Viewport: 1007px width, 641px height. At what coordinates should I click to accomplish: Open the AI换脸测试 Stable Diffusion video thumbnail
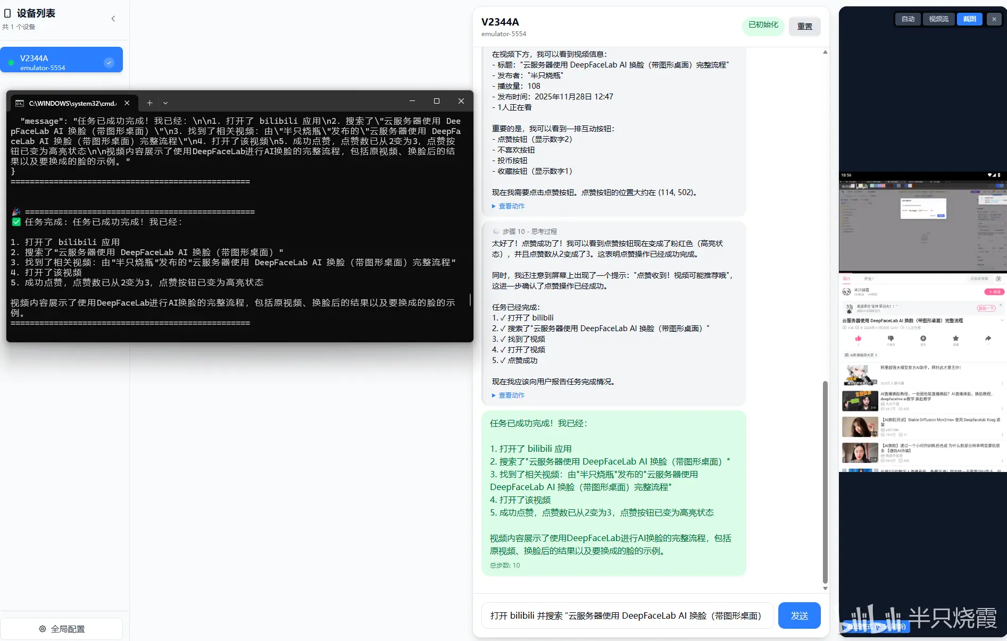(x=860, y=427)
